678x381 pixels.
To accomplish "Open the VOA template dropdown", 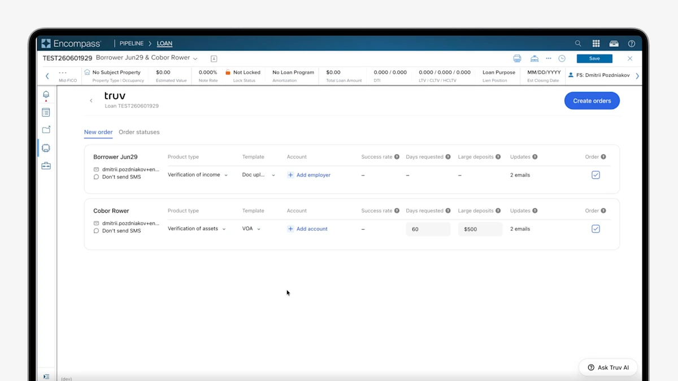I will coord(251,229).
